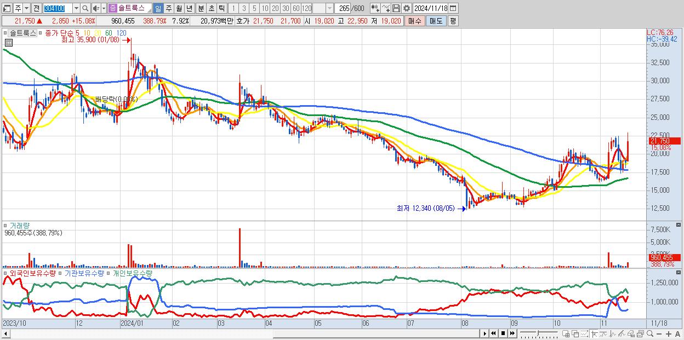Open chart settings gear icon
The height and width of the screenshot is (340, 684).
[406, 8]
